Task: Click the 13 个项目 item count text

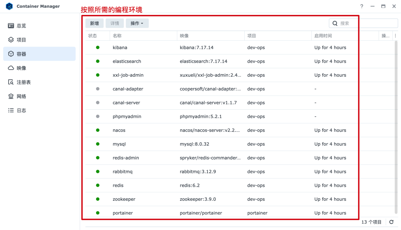Action: click(371, 222)
